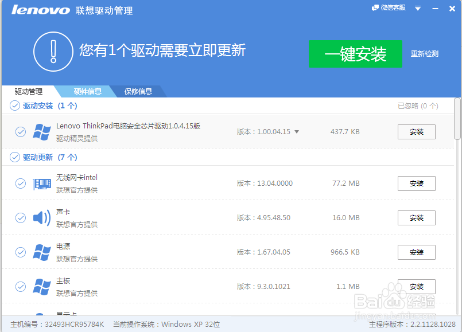Switch to 硬件信息 tab

tap(87, 92)
